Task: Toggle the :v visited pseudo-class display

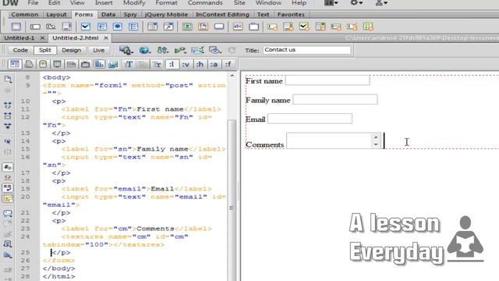Action: [186, 64]
